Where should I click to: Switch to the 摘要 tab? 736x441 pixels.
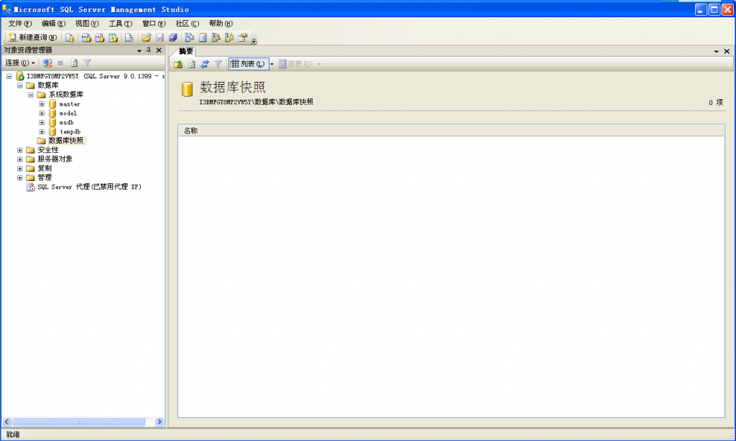point(185,51)
